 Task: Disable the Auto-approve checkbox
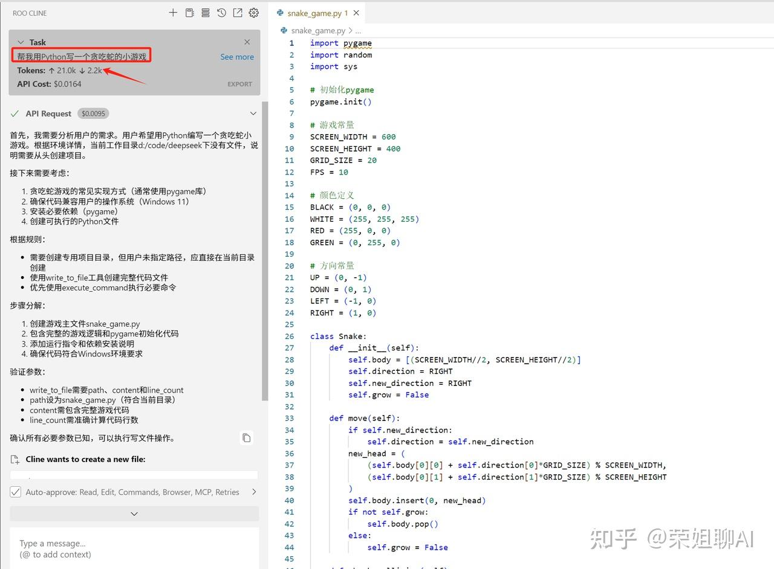pos(15,492)
